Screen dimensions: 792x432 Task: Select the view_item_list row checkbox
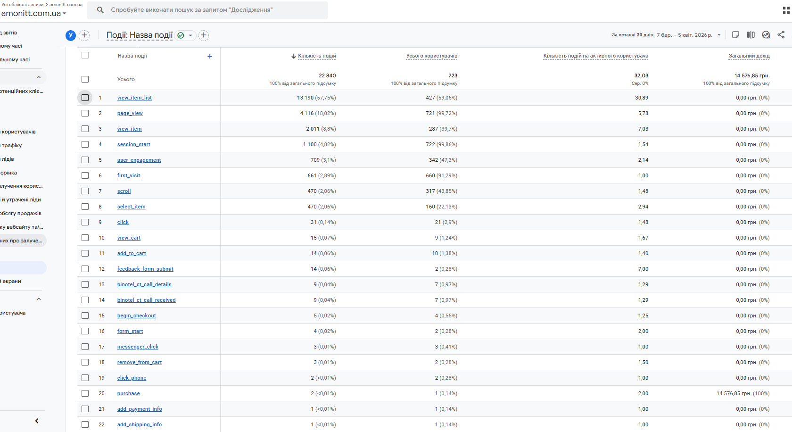point(85,98)
